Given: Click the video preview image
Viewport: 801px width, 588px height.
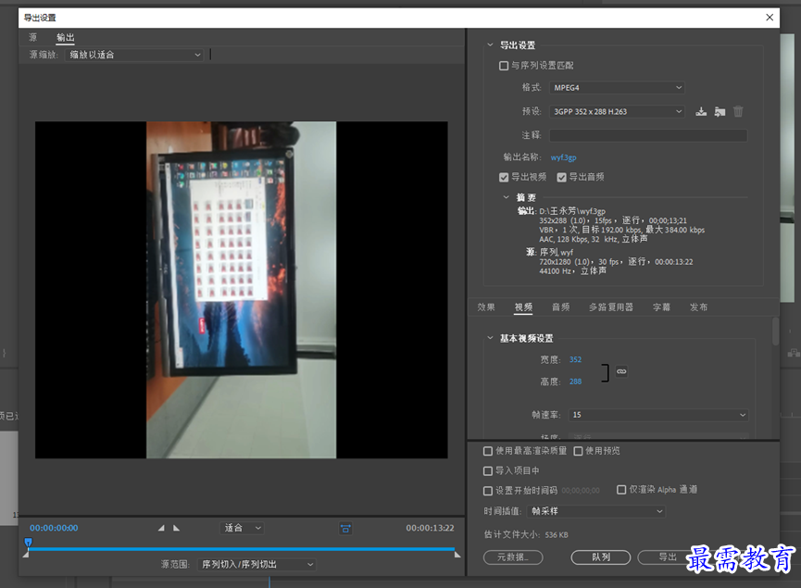Looking at the screenshot, I should 241,290.
